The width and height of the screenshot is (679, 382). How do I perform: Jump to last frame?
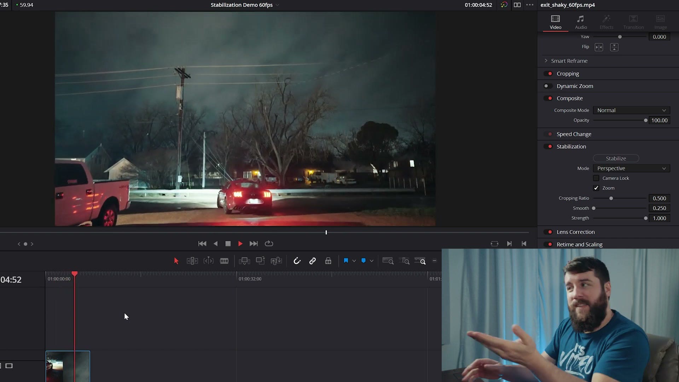tap(254, 244)
